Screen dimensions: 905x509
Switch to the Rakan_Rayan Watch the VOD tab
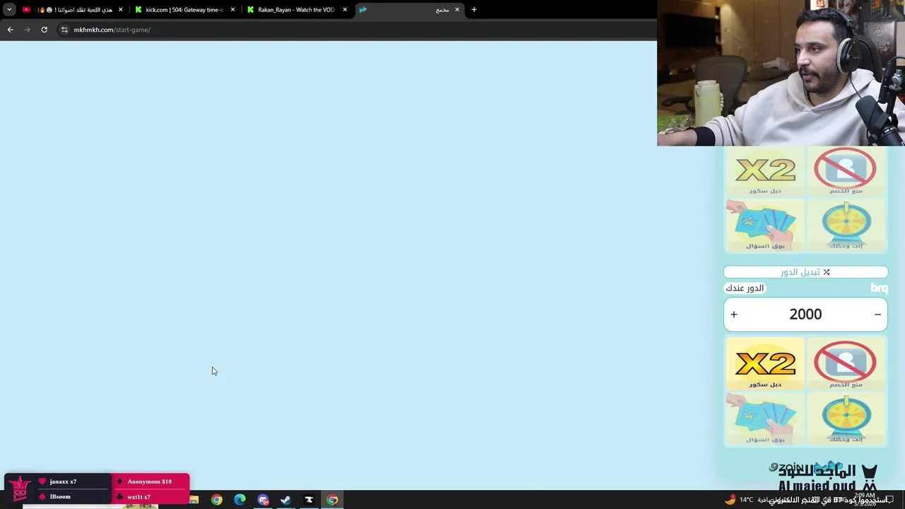click(296, 10)
